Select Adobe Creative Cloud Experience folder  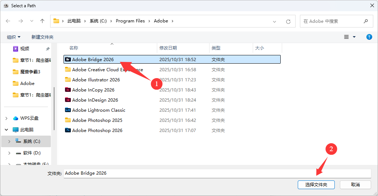click(x=172, y=70)
